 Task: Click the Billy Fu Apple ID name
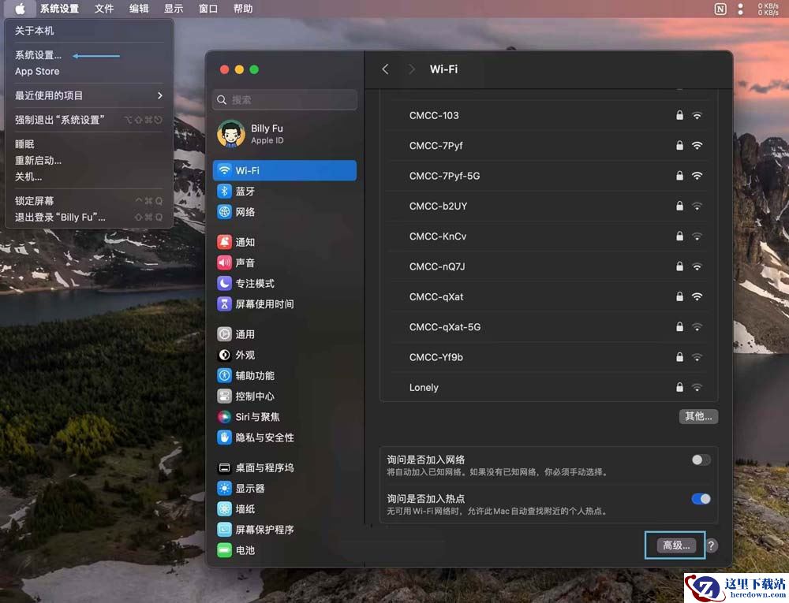[x=267, y=128]
